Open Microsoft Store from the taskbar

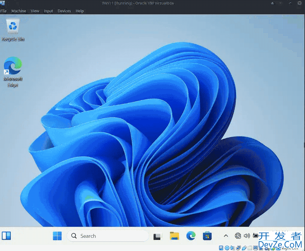[207, 236]
